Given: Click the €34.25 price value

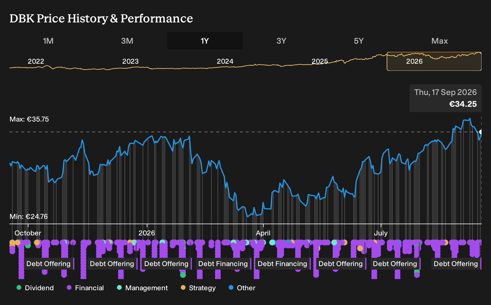Looking at the screenshot, I should pyautogui.click(x=463, y=104).
